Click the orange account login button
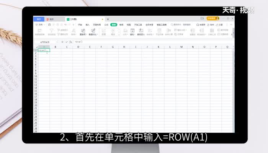 coord(213,18)
